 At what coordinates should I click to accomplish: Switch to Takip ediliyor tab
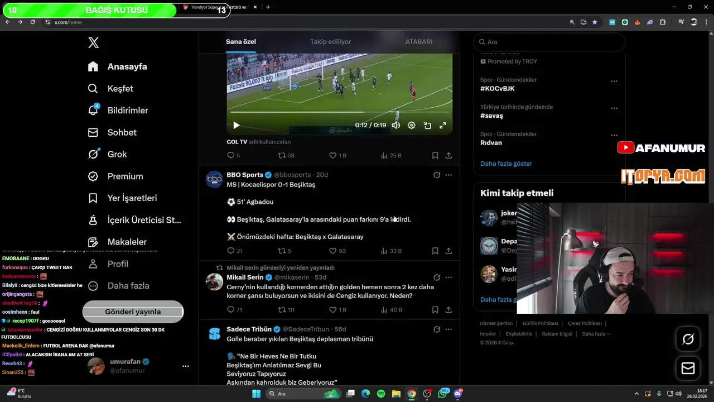pyautogui.click(x=331, y=42)
